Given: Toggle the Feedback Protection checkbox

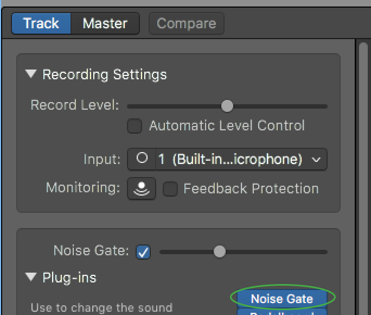Looking at the screenshot, I should 170,189.
